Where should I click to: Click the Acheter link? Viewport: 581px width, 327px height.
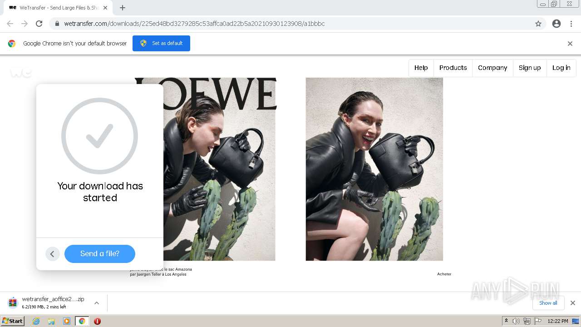444,274
